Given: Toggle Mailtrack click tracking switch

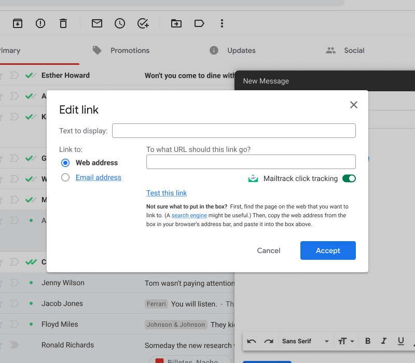Looking at the screenshot, I should point(349,179).
